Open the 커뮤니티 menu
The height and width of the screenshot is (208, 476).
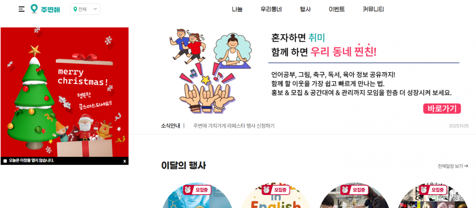click(373, 9)
